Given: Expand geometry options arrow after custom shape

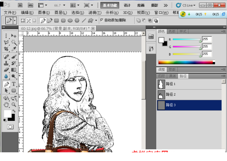Looking at the screenshot, I should pos(96,20).
